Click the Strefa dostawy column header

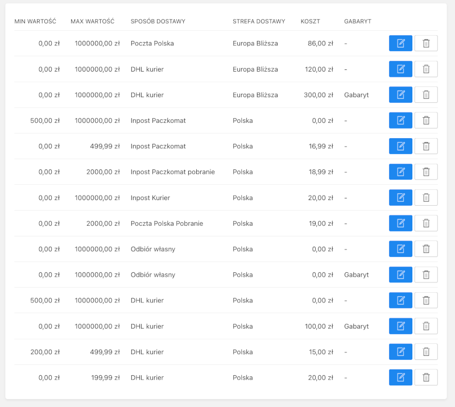pos(259,22)
